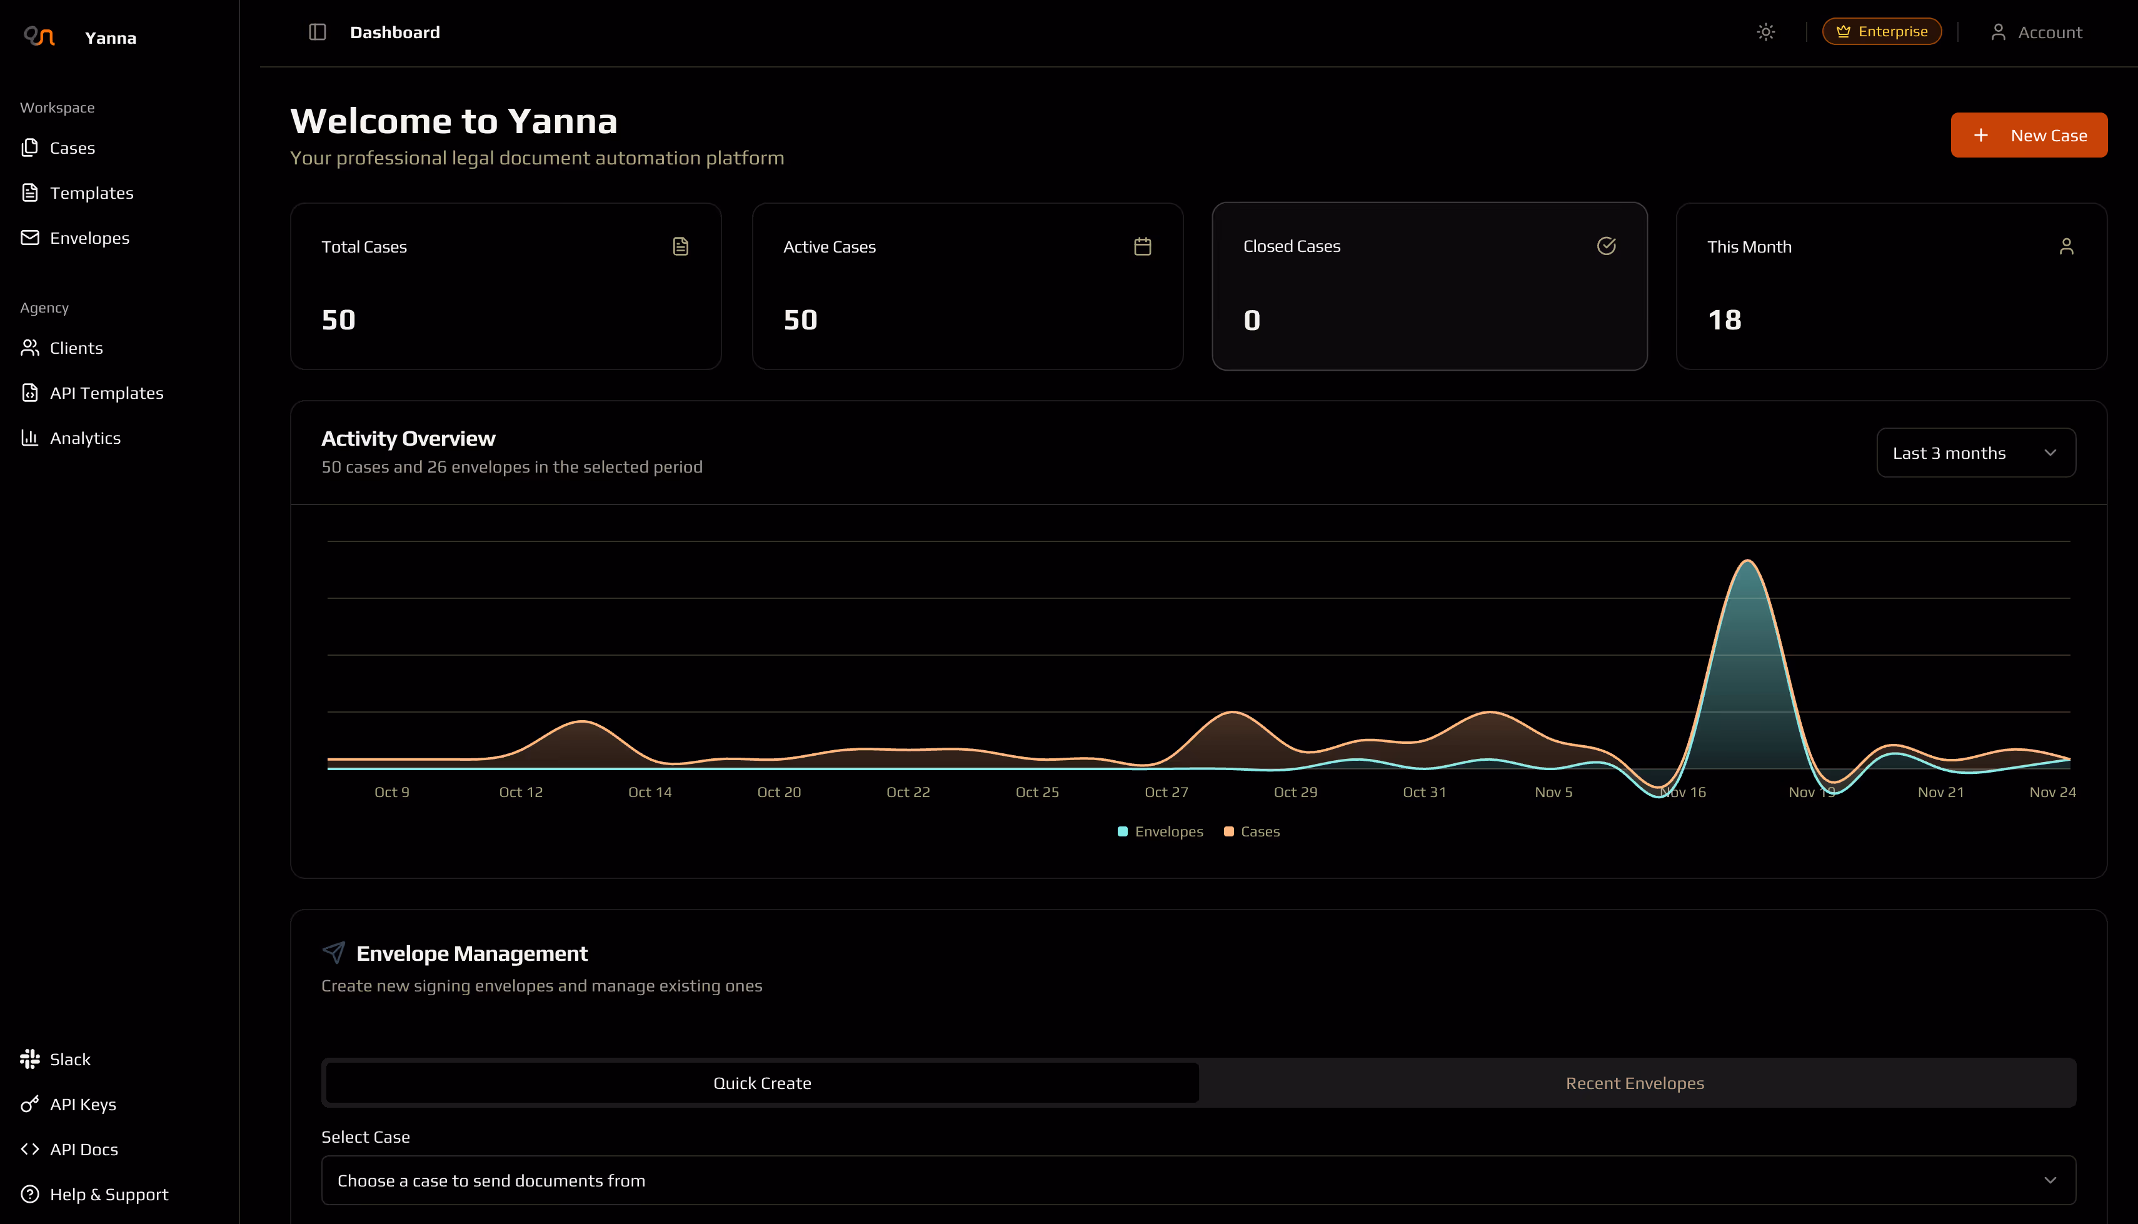This screenshot has height=1224, width=2138.
Task: Click the Enterprise plan badge
Action: point(1881,32)
